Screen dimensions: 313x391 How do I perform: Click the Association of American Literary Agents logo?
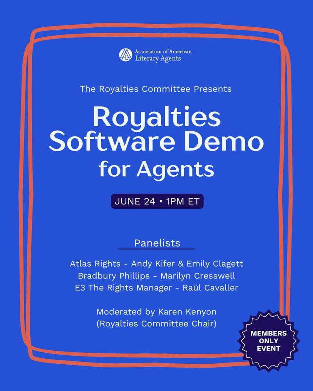coord(126,55)
